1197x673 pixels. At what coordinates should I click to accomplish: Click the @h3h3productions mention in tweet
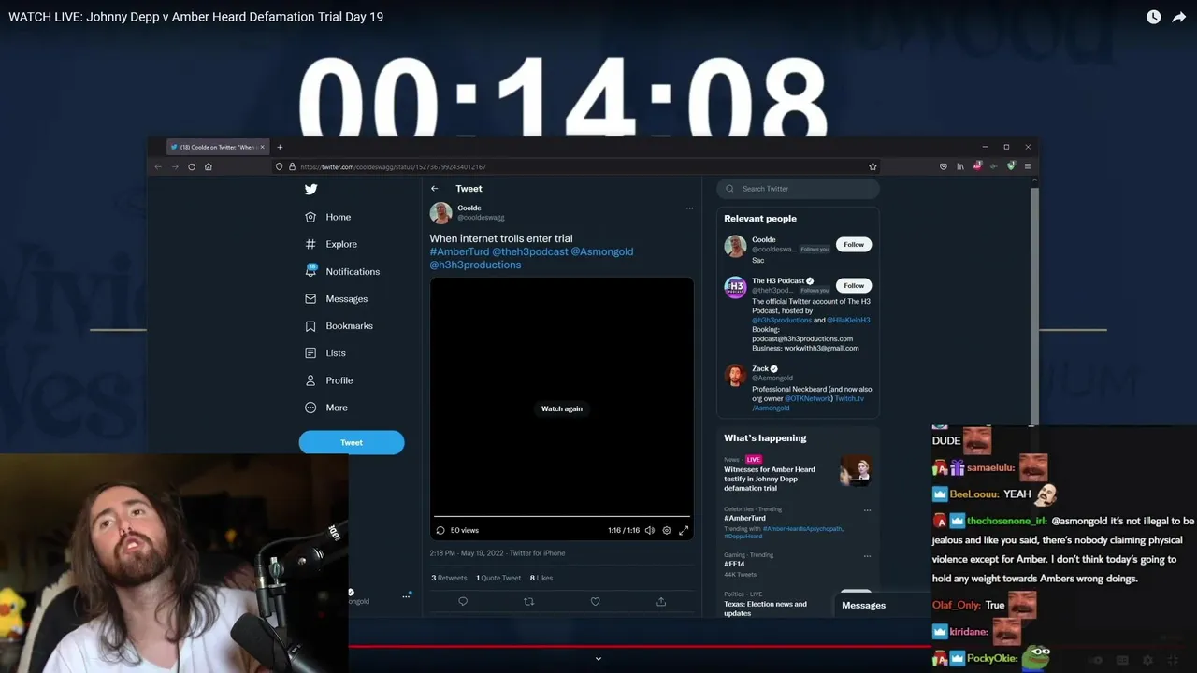(475, 265)
